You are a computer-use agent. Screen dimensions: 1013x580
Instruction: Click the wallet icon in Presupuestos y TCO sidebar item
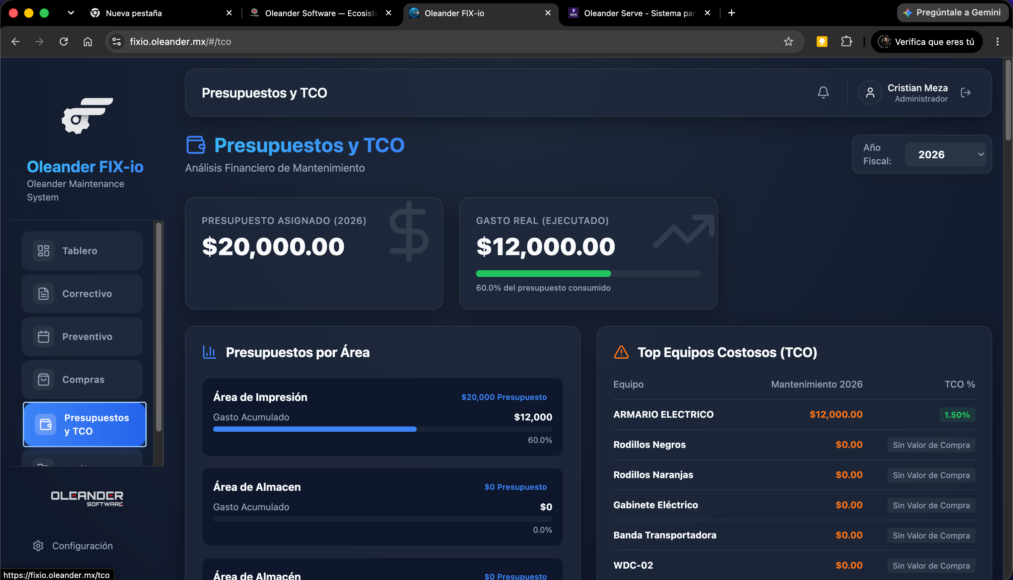tap(46, 425)
